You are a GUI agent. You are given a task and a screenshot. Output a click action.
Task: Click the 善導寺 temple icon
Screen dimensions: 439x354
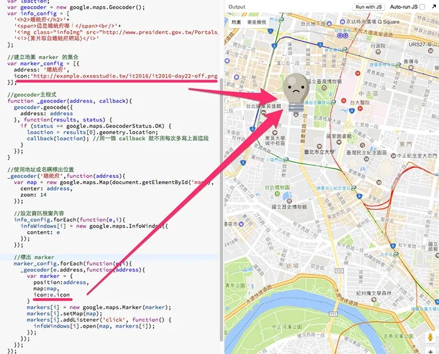tap(411, 68)
